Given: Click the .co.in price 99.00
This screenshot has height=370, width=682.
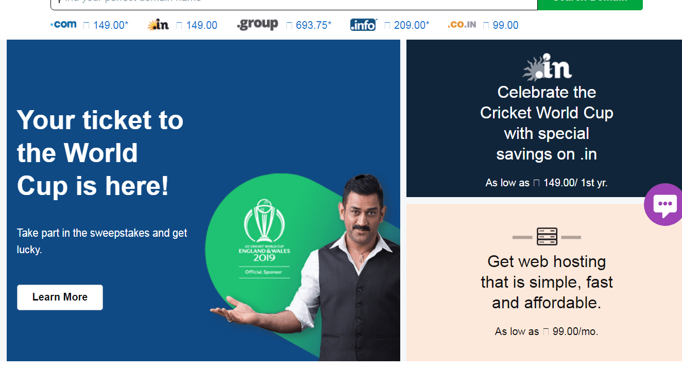Looking at the screenshot, I should [x=505, y=25].
